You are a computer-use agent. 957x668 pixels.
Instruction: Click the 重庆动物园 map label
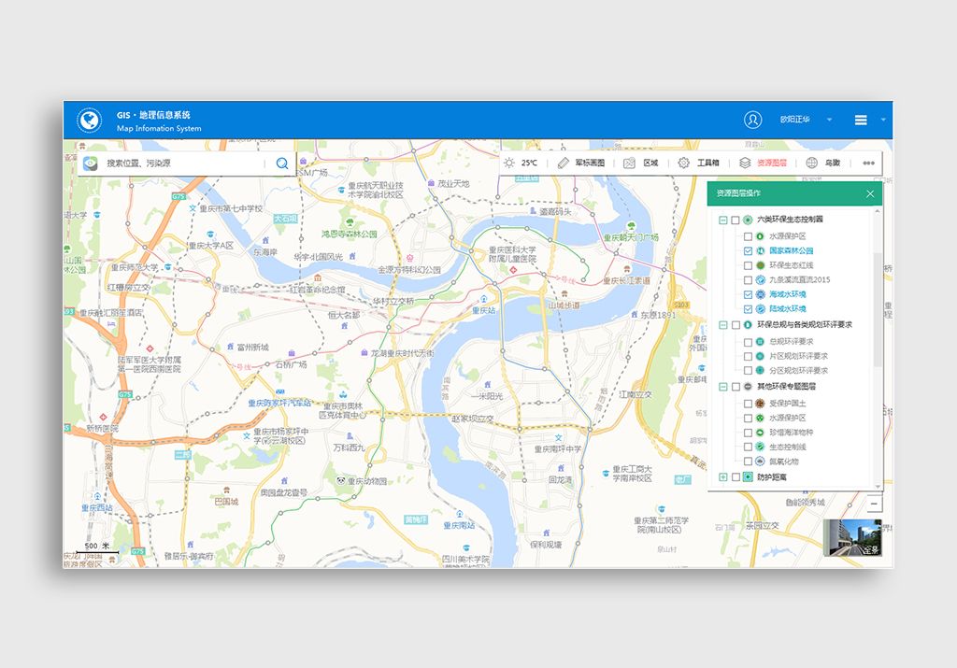pos(367,481)
